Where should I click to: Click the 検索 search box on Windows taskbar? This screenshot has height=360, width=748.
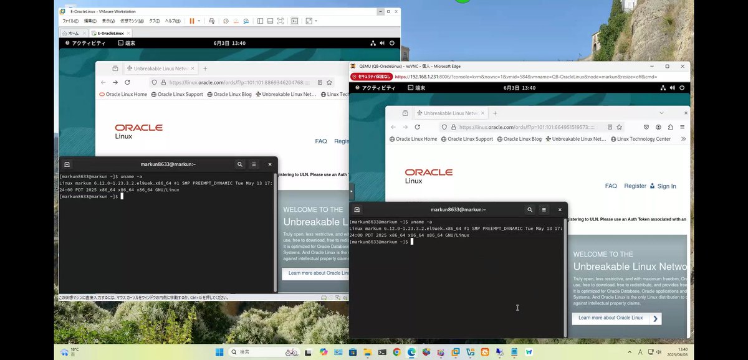tap(265, 353)
